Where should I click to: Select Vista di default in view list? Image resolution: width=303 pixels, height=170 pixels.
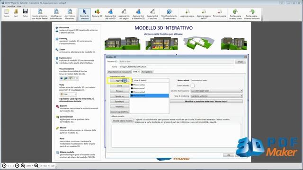pyautogui.click(x=150, y=80)
